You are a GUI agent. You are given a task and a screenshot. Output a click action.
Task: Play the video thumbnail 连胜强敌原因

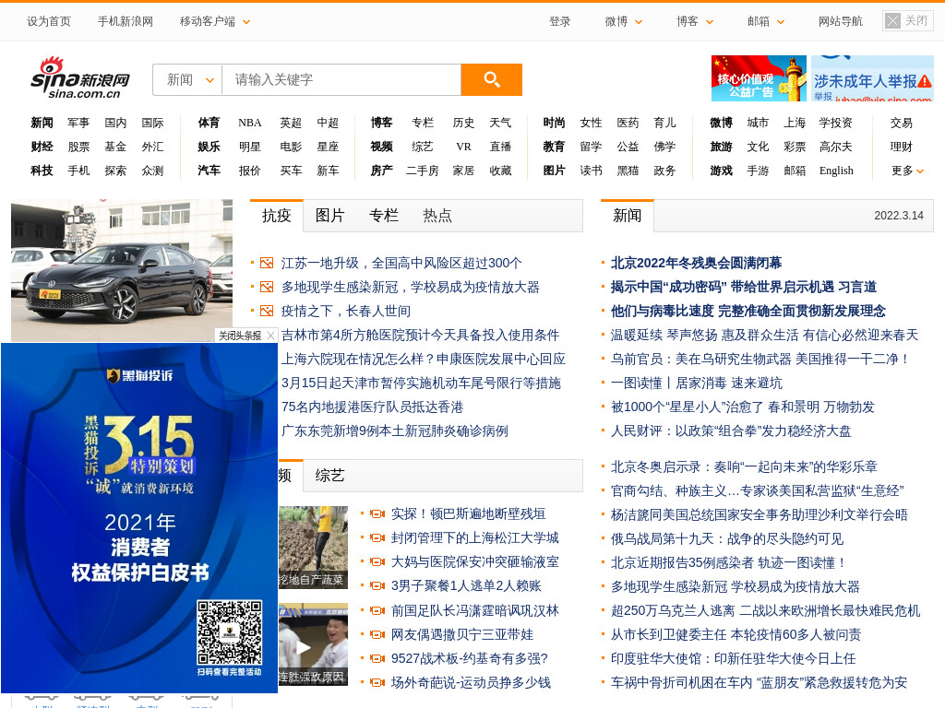[x=313, y=644]
